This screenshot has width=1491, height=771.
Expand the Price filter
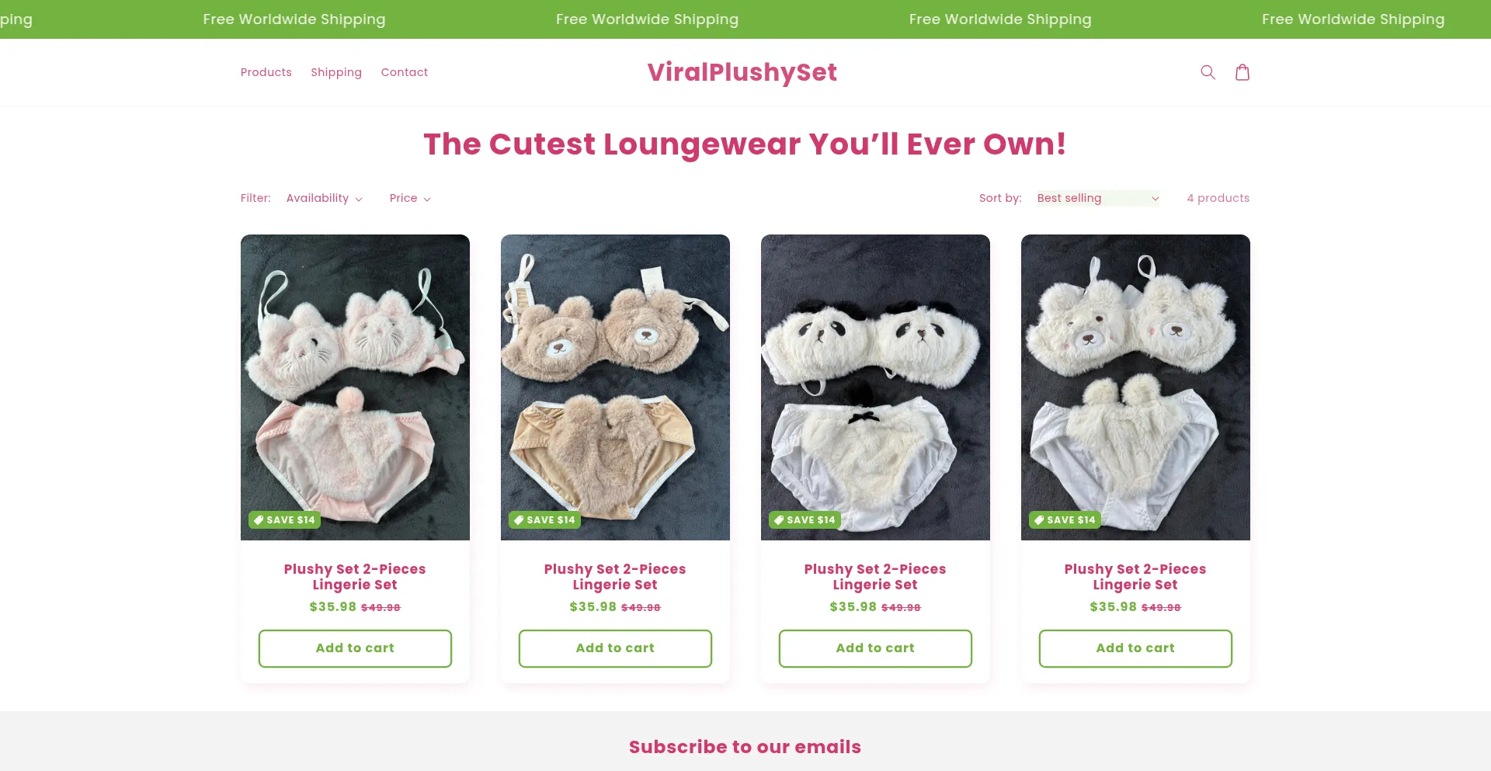tap(410, 198)
